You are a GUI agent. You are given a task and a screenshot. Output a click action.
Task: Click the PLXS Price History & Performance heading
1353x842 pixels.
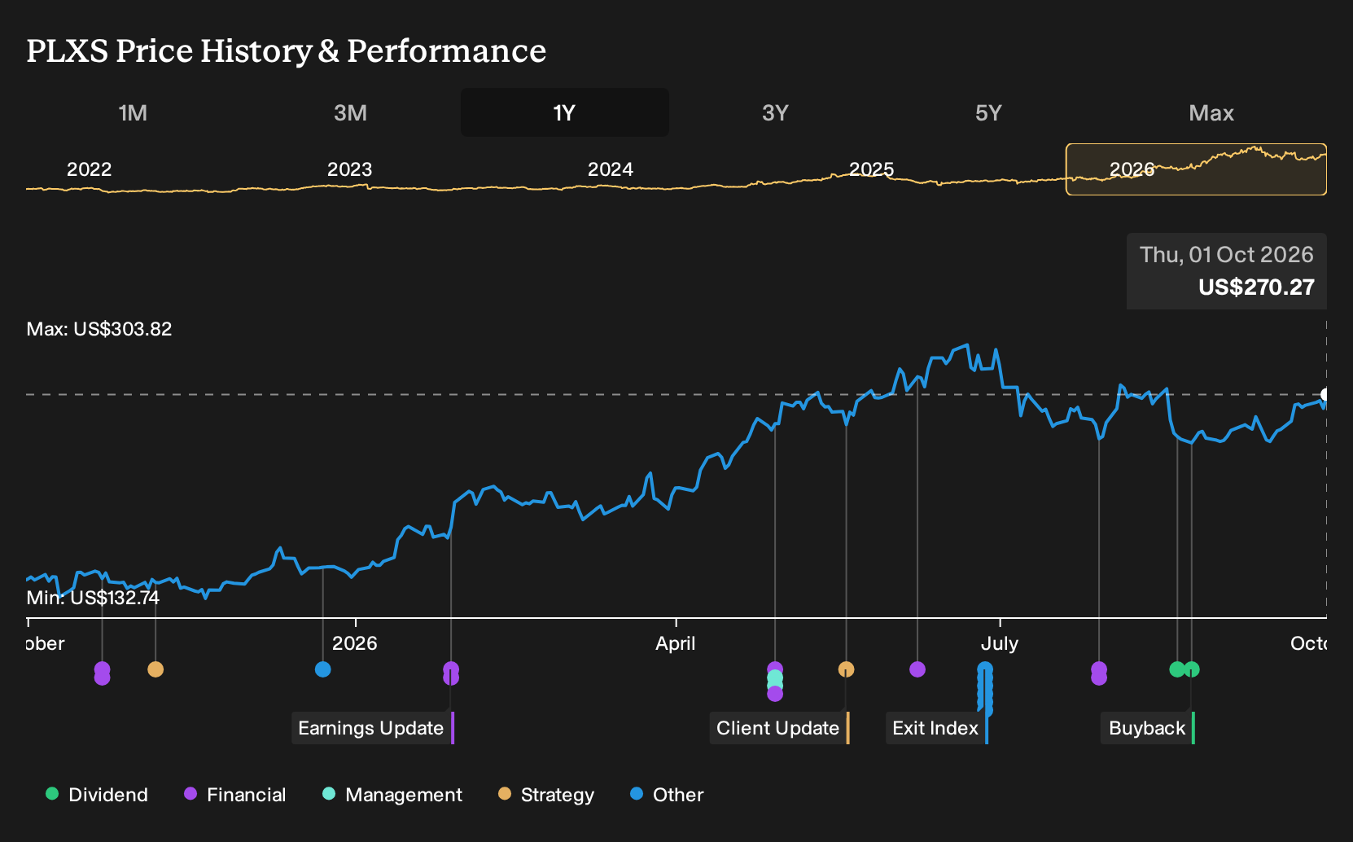[x=287, y=50]
